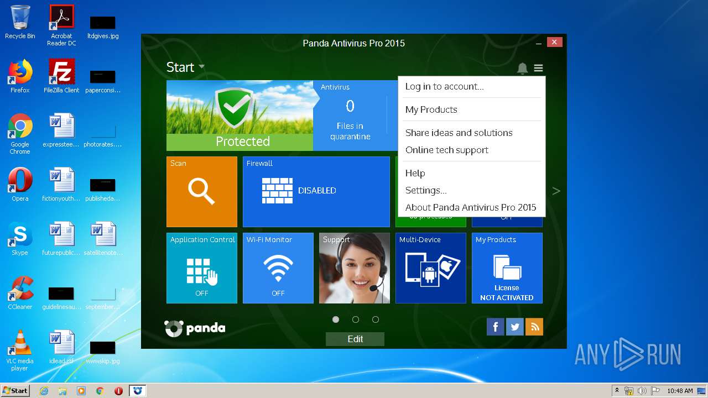
Task: Select the fictionyouth document on desktop
Action: click(x=61, y=185)
